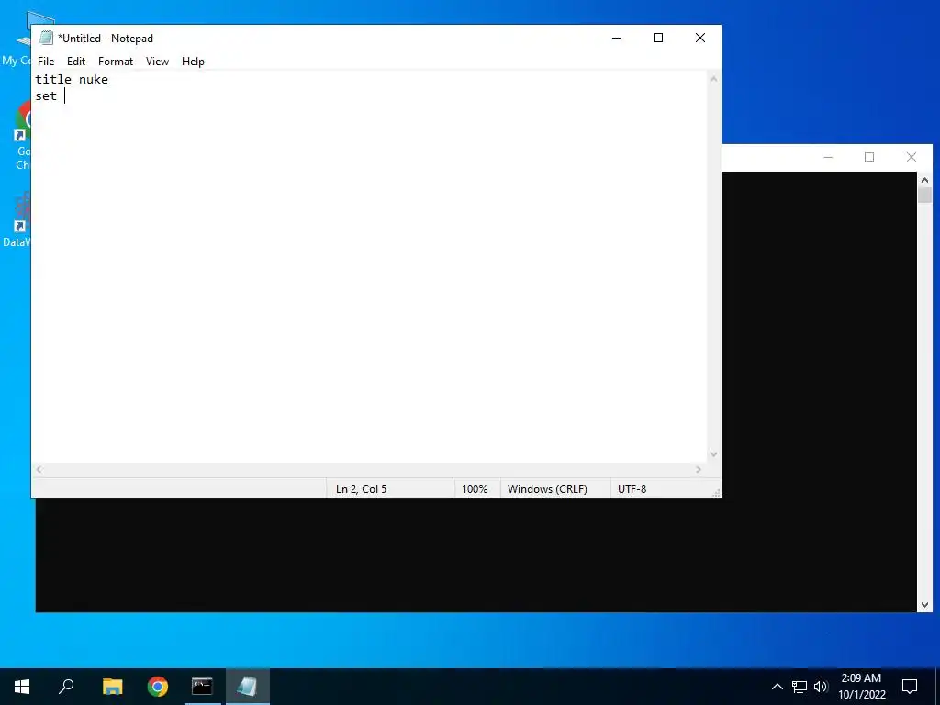Click command prompt scrollbar up arrow
940x705 pixels.
(924, 179)
